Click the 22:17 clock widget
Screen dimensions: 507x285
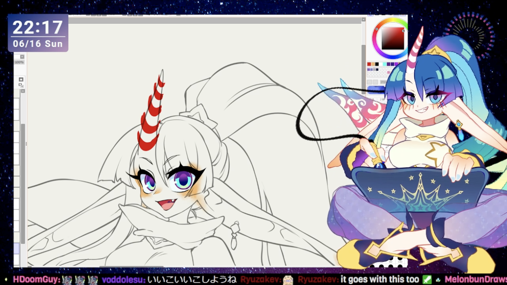point(38,33)
